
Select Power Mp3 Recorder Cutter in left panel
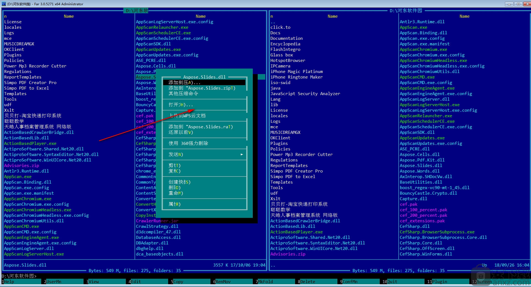(35, 66)
